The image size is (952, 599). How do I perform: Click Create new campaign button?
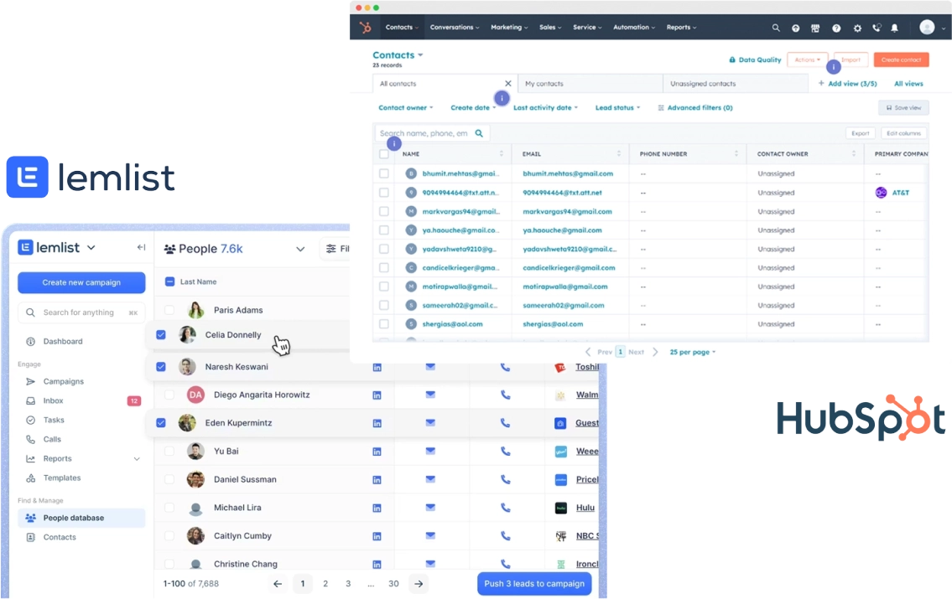pyautogui.click(x=81, y=282)
